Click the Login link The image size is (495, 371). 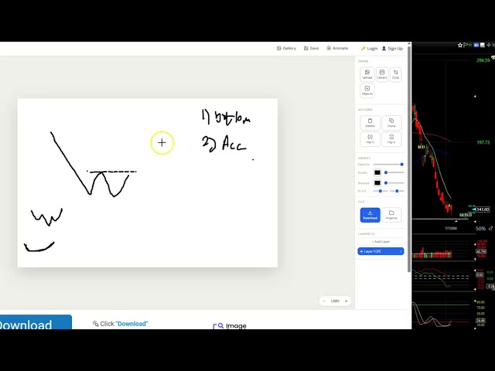370,48
